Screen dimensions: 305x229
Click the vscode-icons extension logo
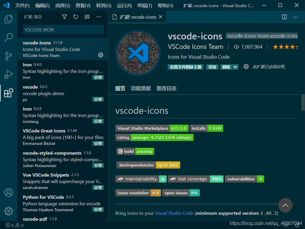[138, 53]
